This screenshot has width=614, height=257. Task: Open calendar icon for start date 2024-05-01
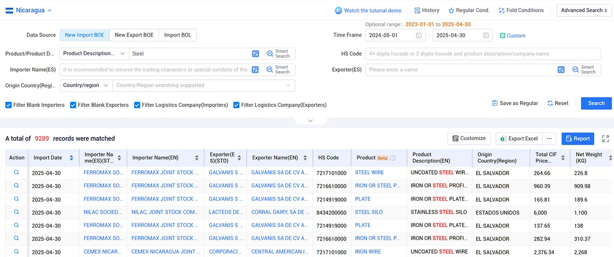(419, 35)
